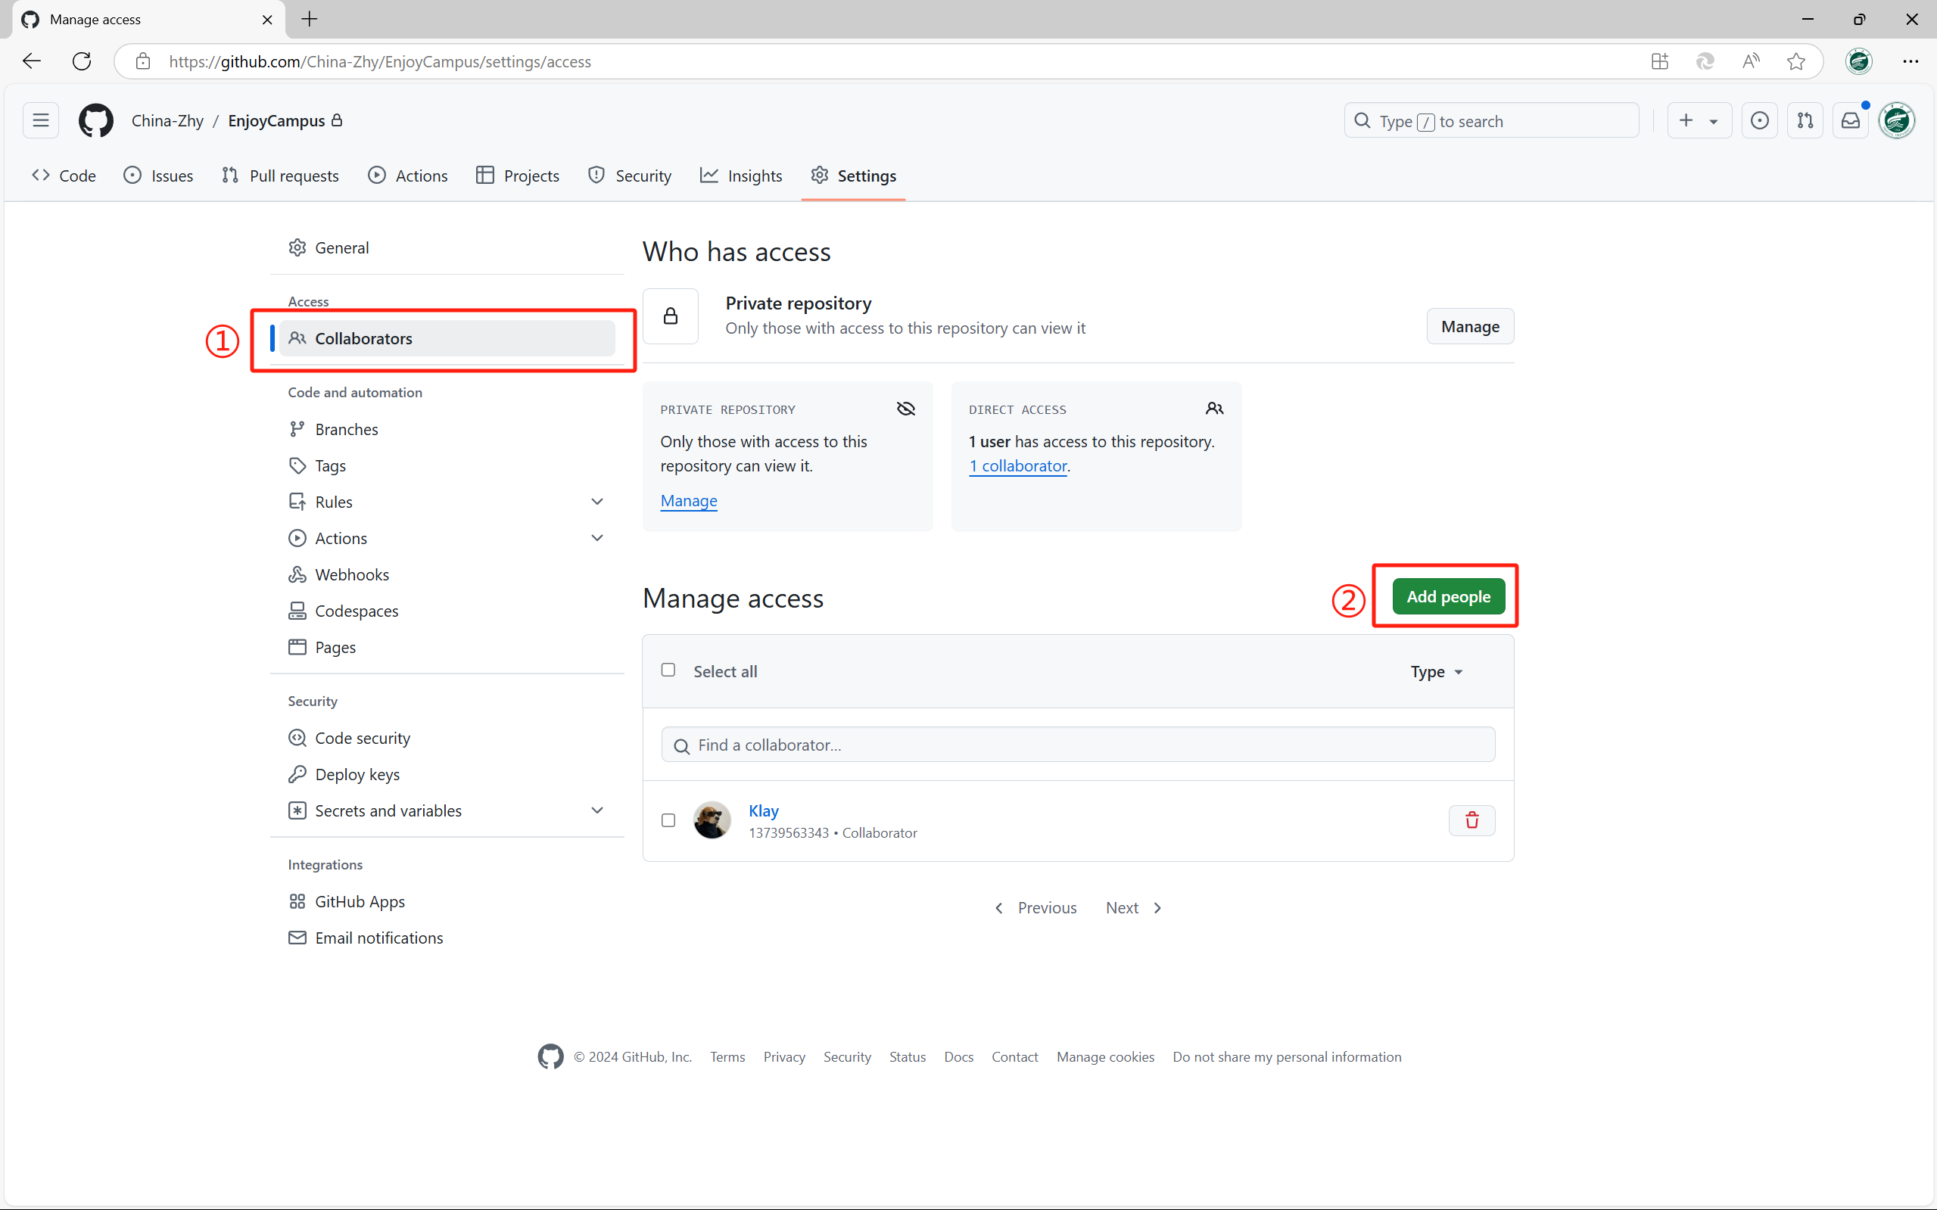Open the create new dropdown caret
The height and width of the screenshot is (1210, 1937).
[1714, 122]
